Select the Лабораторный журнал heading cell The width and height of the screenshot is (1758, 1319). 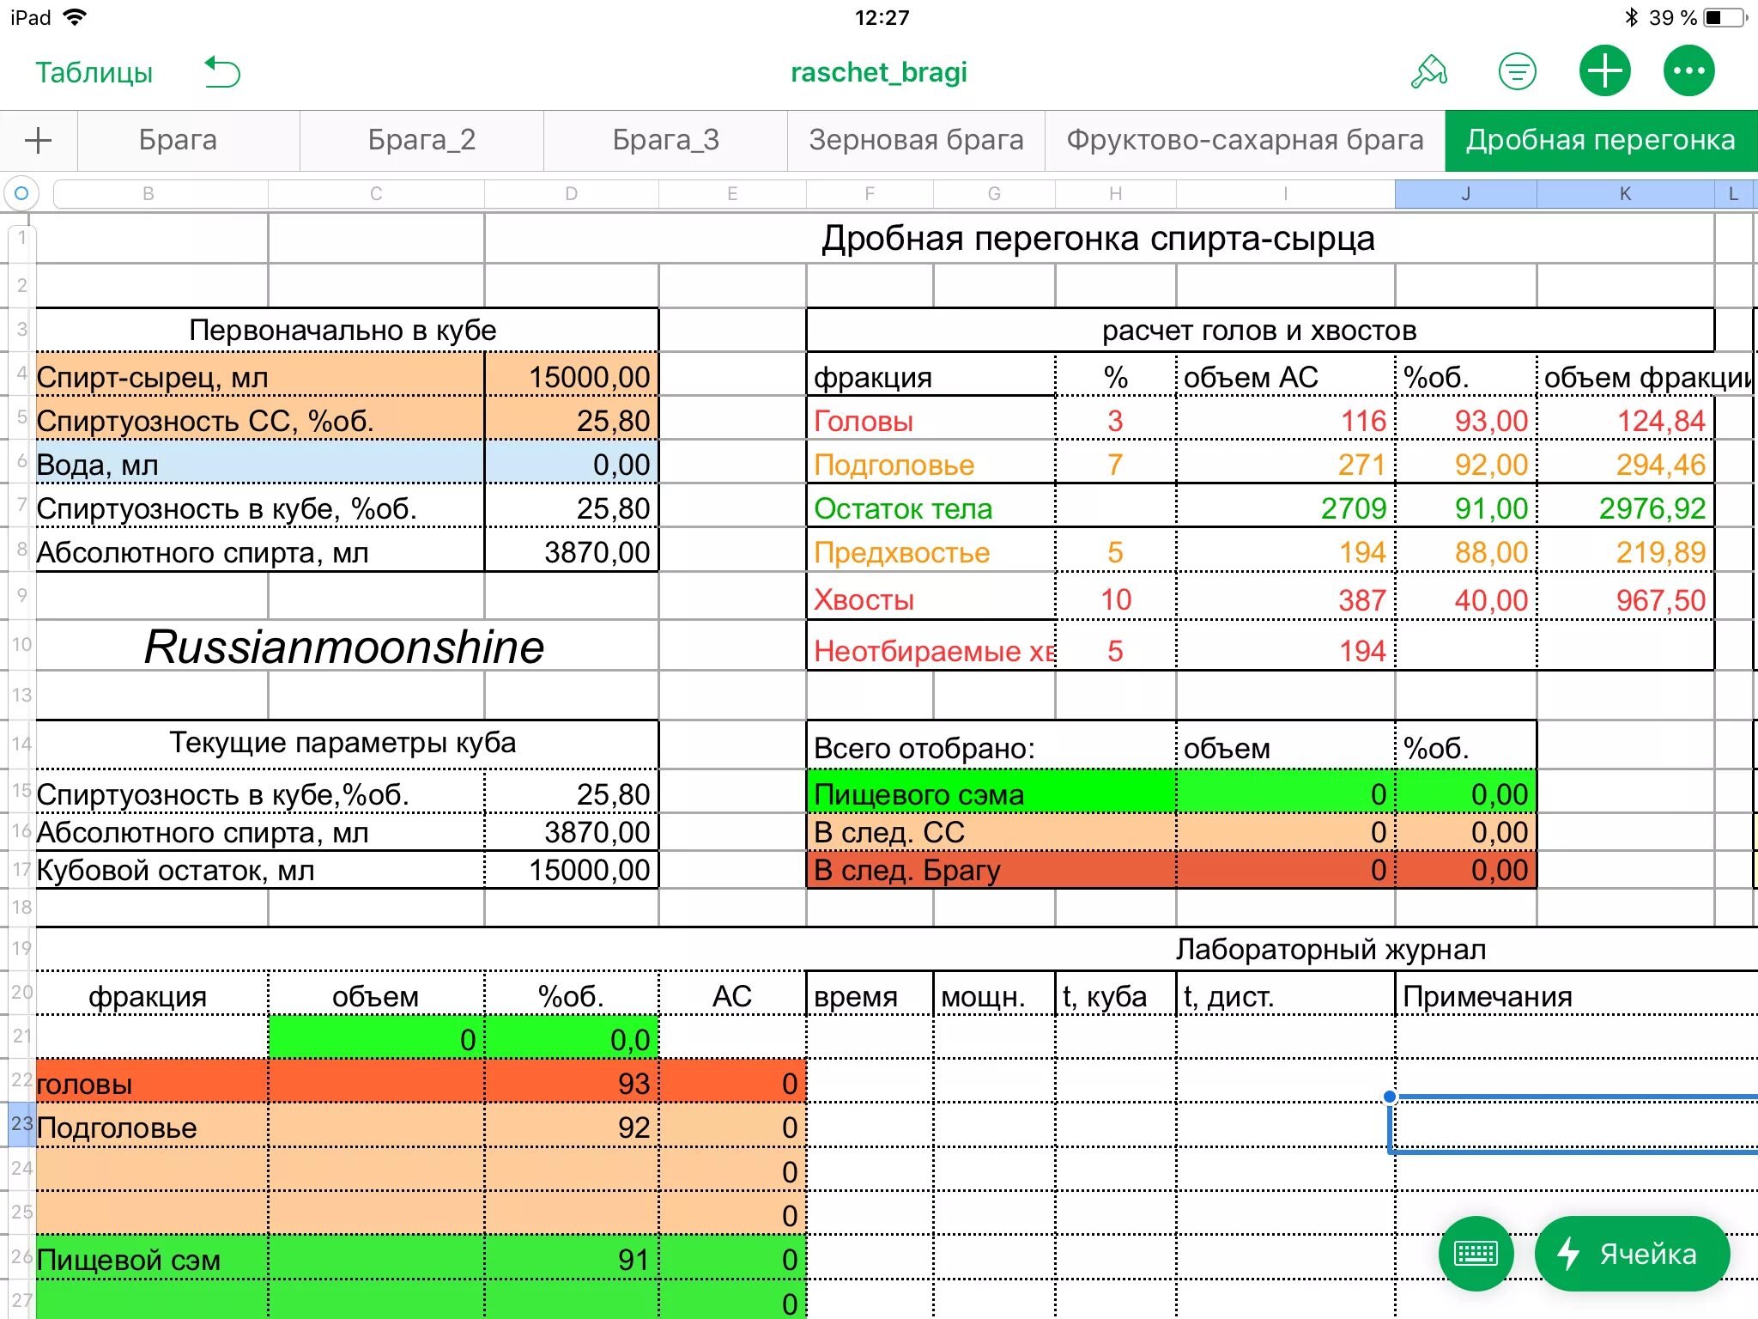(1331, 948)
